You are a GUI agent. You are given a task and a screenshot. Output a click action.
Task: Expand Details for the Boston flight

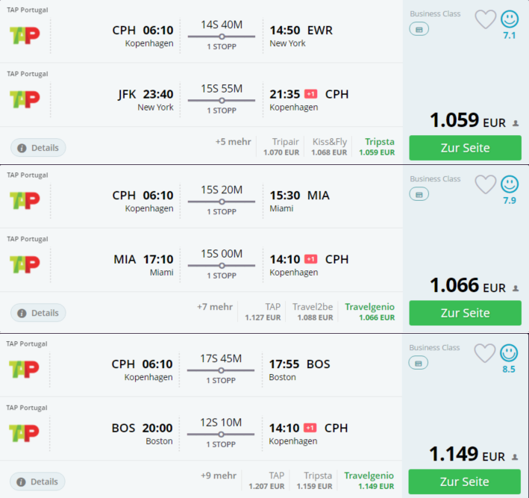click(37, 482)
